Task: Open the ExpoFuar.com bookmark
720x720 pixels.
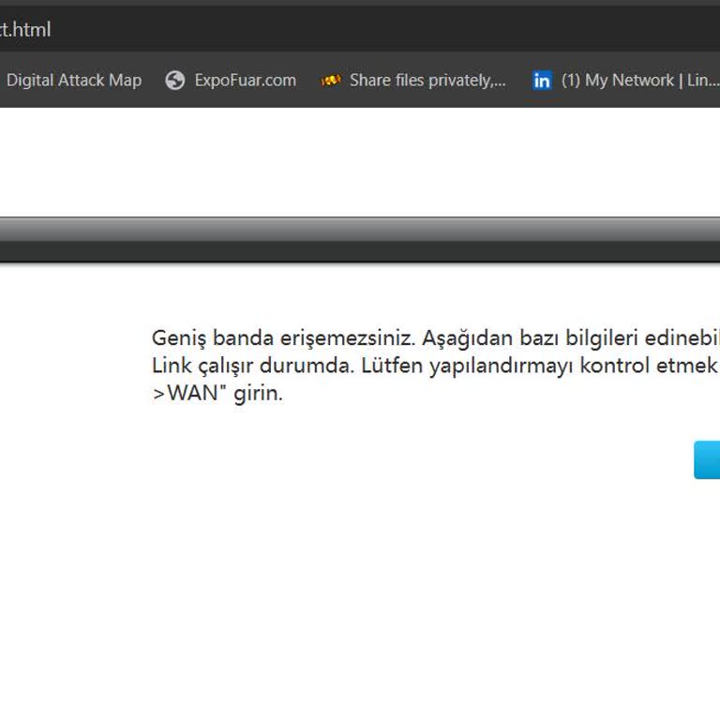Action: (231, 81)
